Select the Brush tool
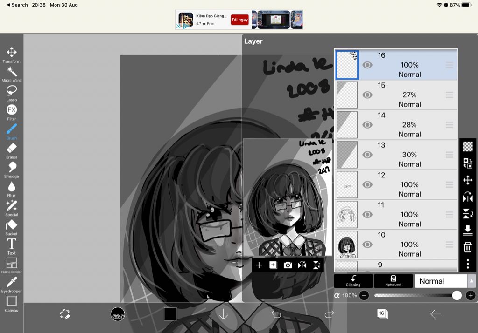The width and height of the screenshot is (478, 333). [x=12, y=132]
